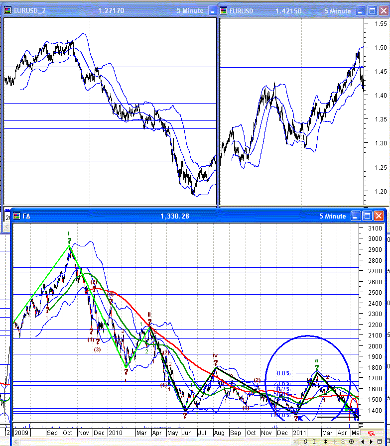Click the 1.20 label on EURUSD price axis
Viewport: 390px width, 446px height.
click(381, 192)
